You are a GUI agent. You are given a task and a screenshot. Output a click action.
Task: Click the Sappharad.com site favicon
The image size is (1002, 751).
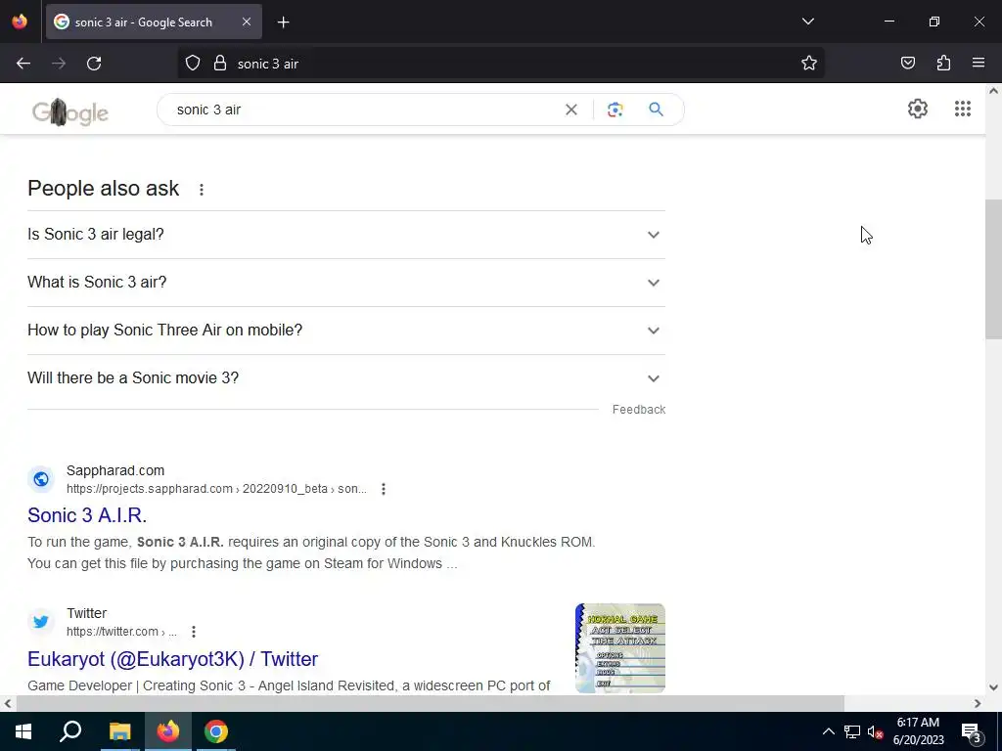click(x=41, y=479)
